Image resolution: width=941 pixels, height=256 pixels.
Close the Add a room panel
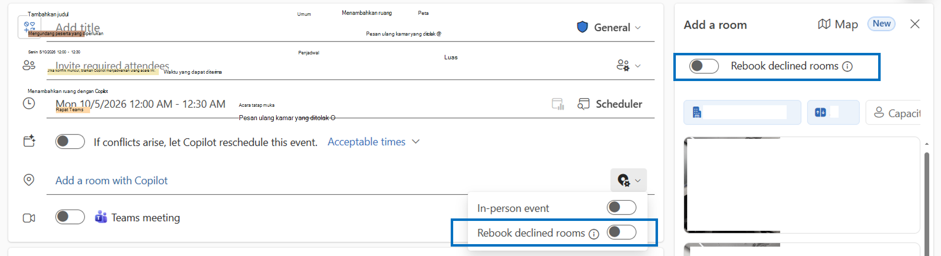click(x=915, y=24)
